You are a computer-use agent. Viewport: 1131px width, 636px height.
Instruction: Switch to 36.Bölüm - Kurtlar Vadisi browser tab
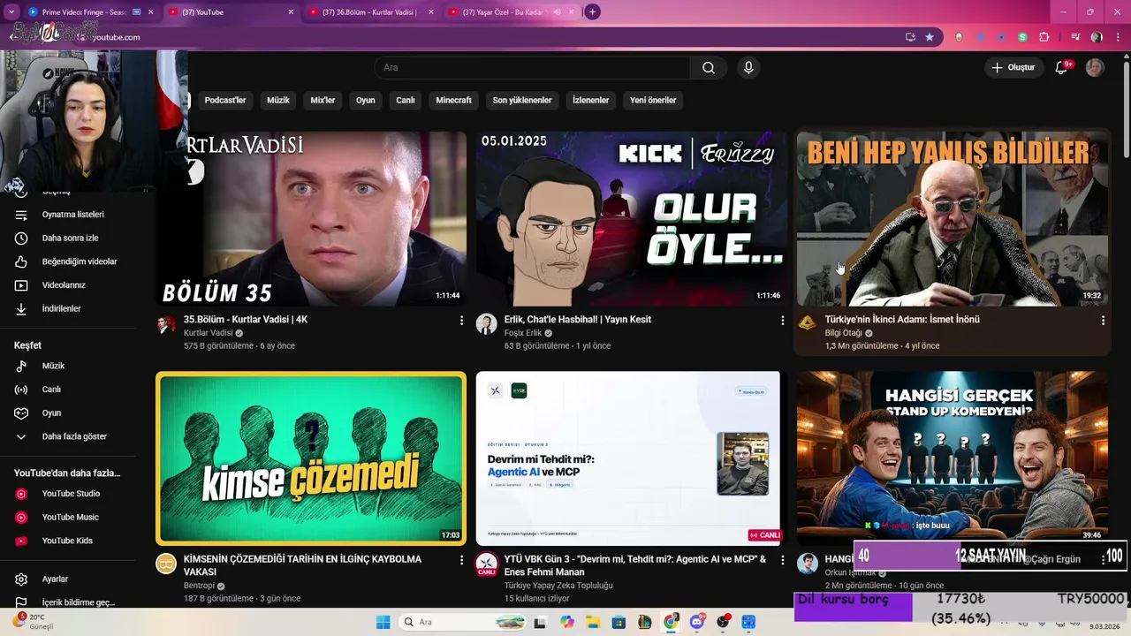(x=371, y=12)
